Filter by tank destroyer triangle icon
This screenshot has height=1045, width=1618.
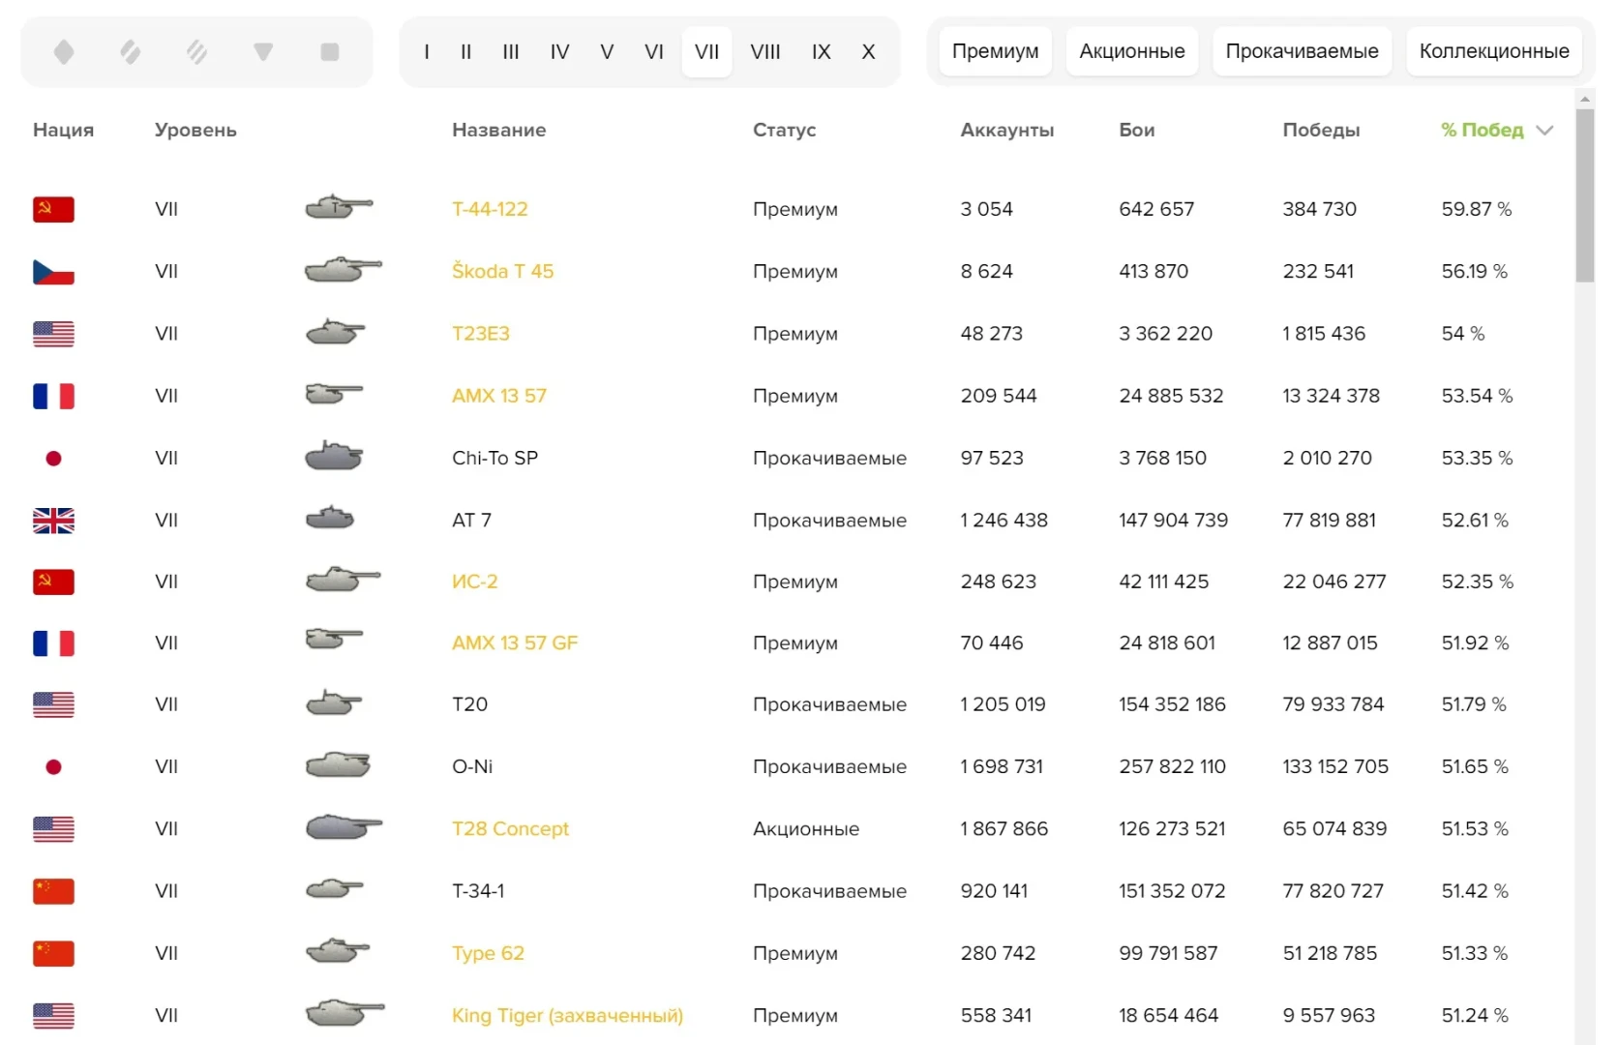263,51
